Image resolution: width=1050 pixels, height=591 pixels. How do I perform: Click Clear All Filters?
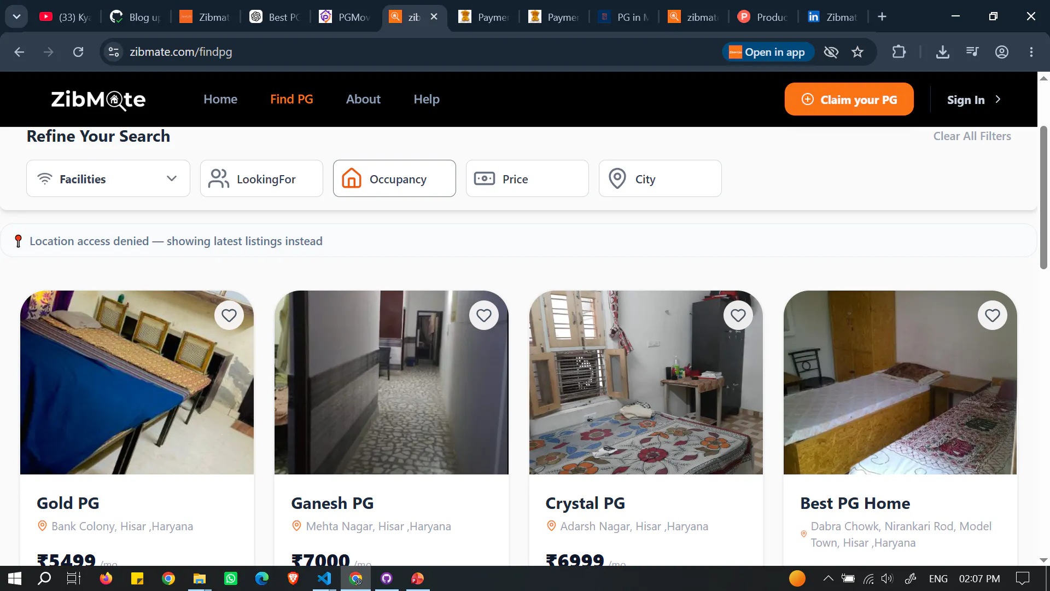coord(972,136)
